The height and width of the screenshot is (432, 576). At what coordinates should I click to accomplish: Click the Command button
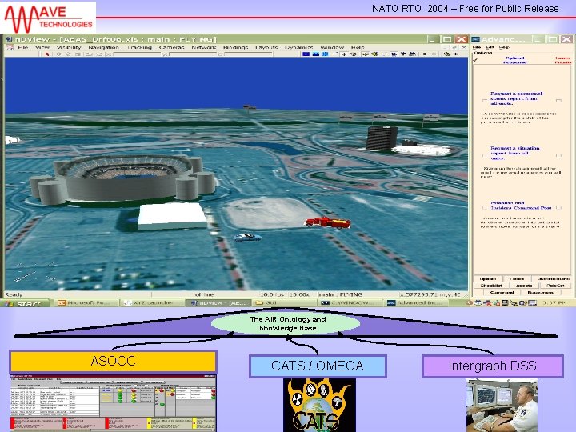pyautogui.click(x=502, y=293)
